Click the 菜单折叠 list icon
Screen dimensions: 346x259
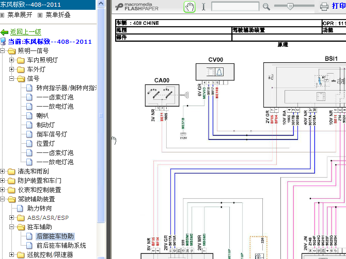click(40, 15)
